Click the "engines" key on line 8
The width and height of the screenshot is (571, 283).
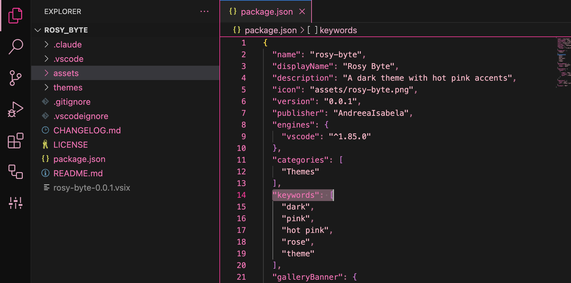tap(294, 125)
